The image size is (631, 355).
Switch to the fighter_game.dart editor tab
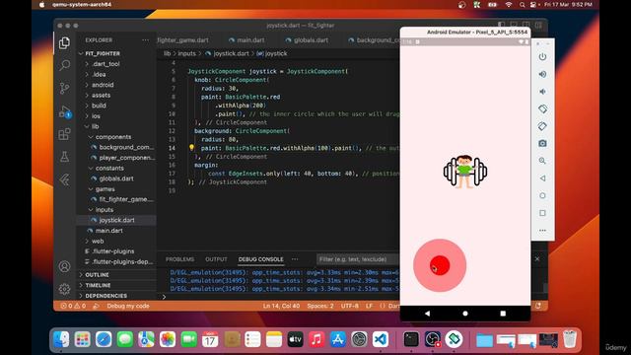(x=183, y=40)
